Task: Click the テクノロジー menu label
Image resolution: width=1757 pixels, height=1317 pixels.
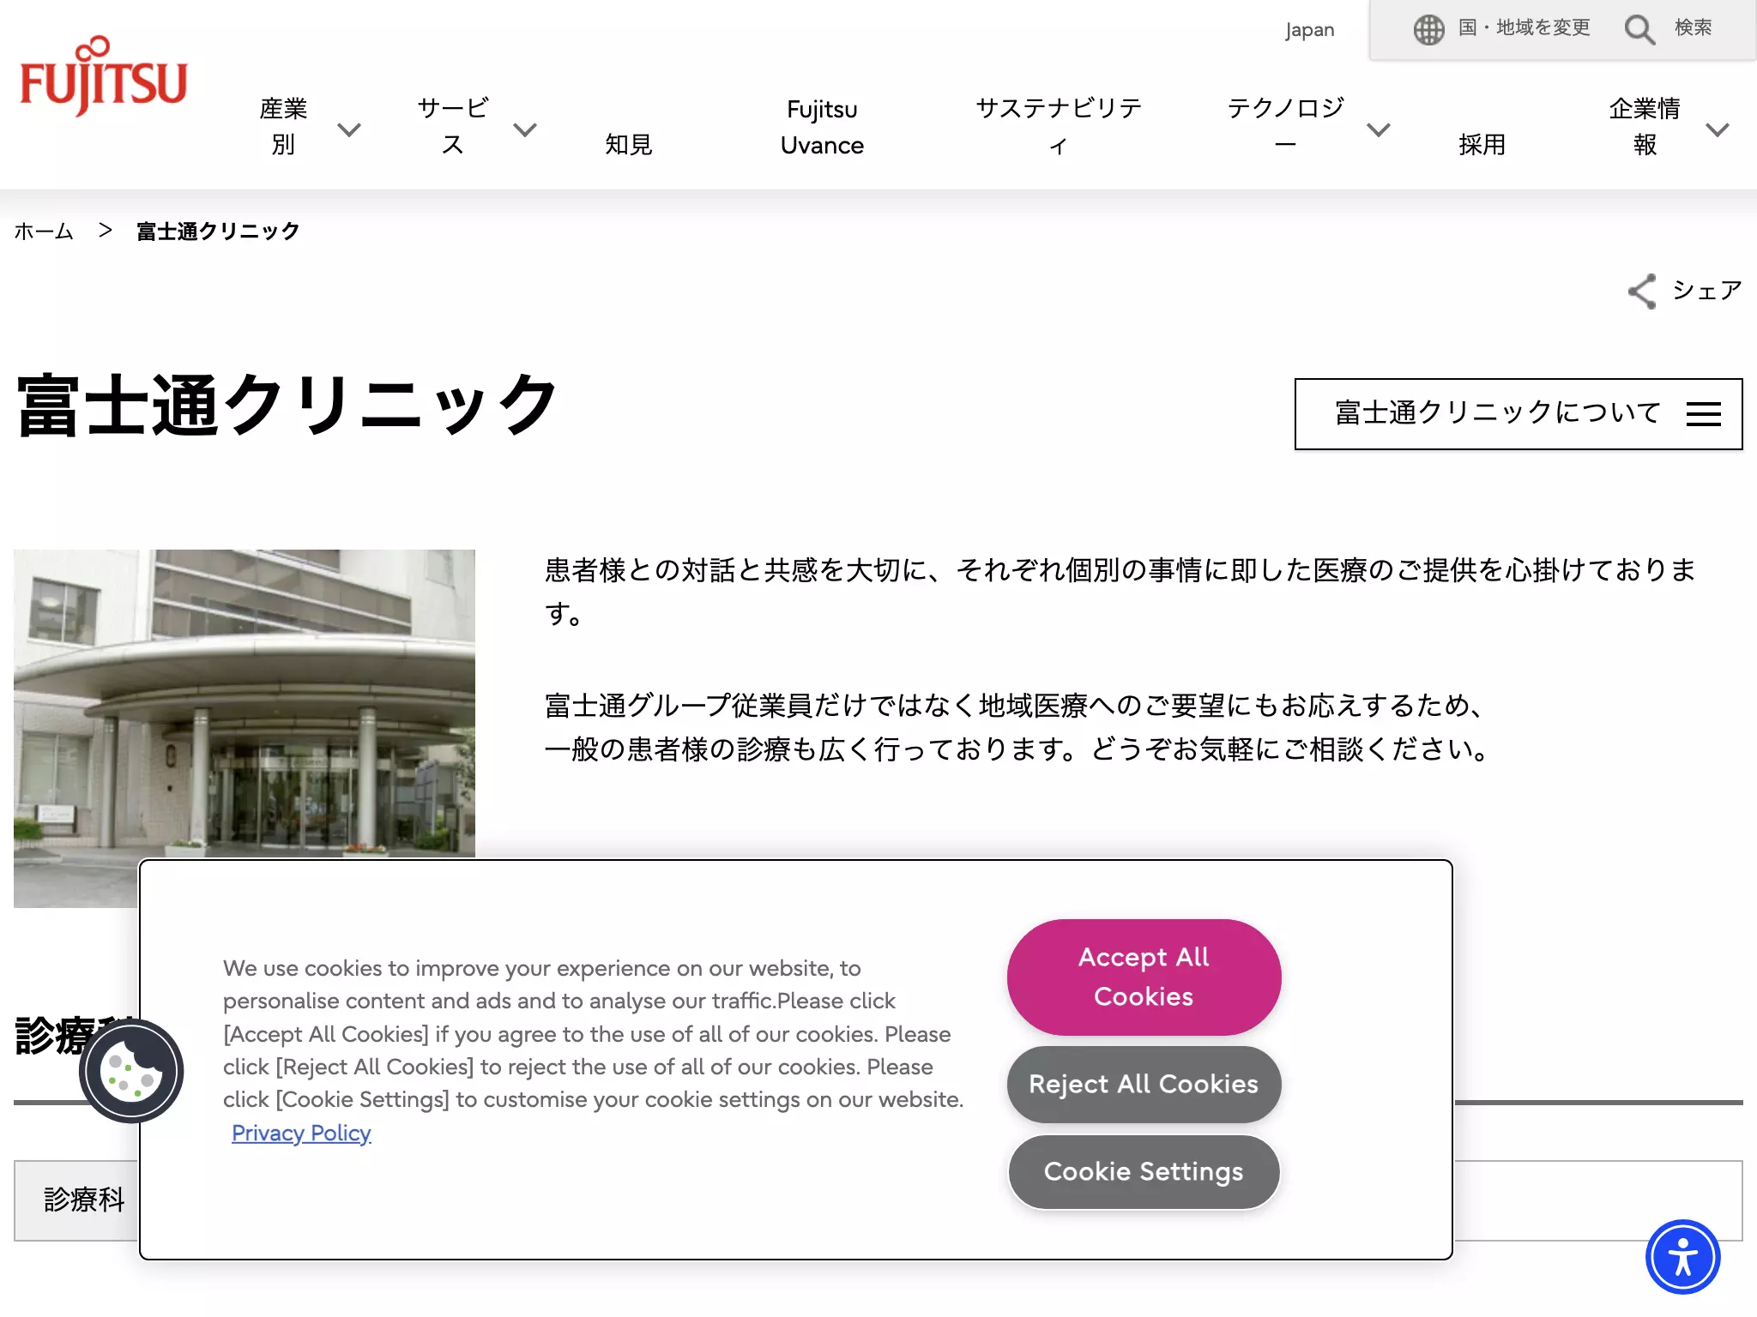Action: pyautogui.click(x=1285, y=126)
